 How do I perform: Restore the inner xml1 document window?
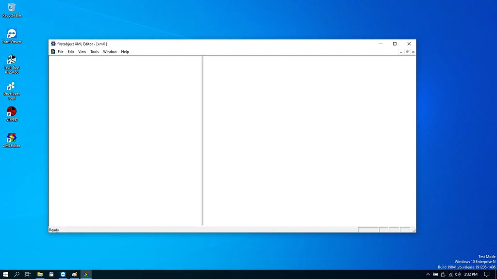pyautogui.click(x=407, y=52)
